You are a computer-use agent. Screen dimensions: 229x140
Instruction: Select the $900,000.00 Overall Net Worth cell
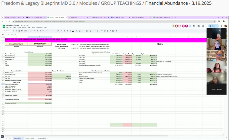[x=40, y=44]
